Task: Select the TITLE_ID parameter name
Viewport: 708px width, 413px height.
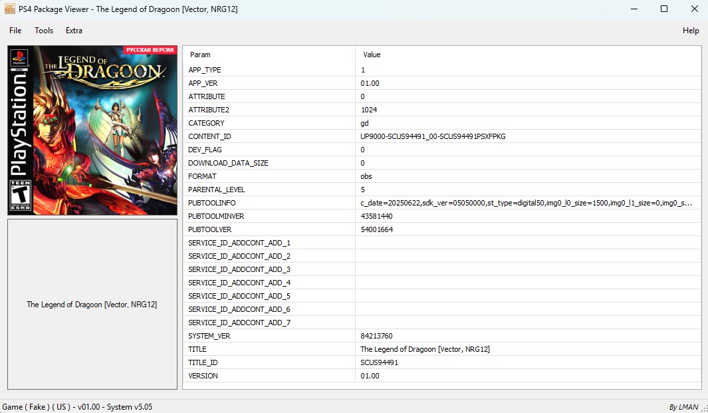Action: coord(203,363)
